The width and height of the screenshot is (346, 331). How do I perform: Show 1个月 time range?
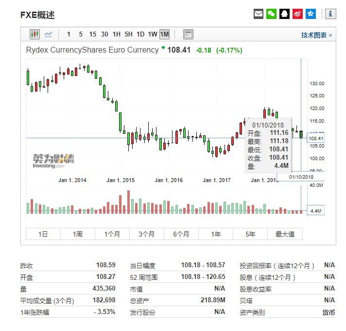pos(112,234)
